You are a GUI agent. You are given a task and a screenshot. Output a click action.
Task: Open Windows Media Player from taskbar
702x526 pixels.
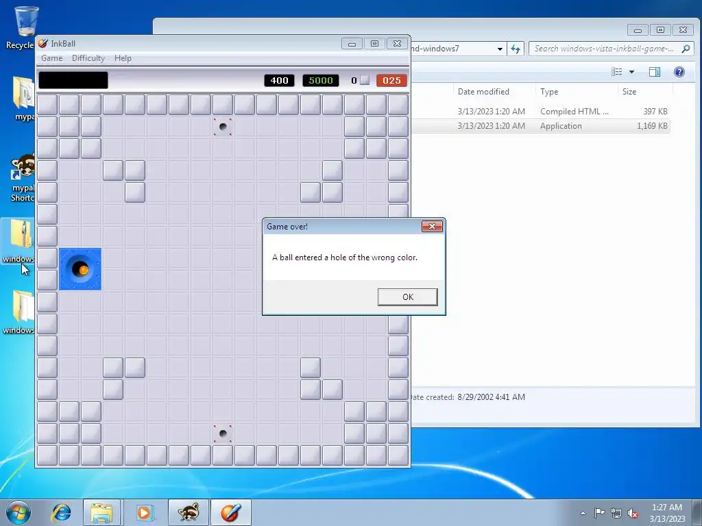click(144, 512)
